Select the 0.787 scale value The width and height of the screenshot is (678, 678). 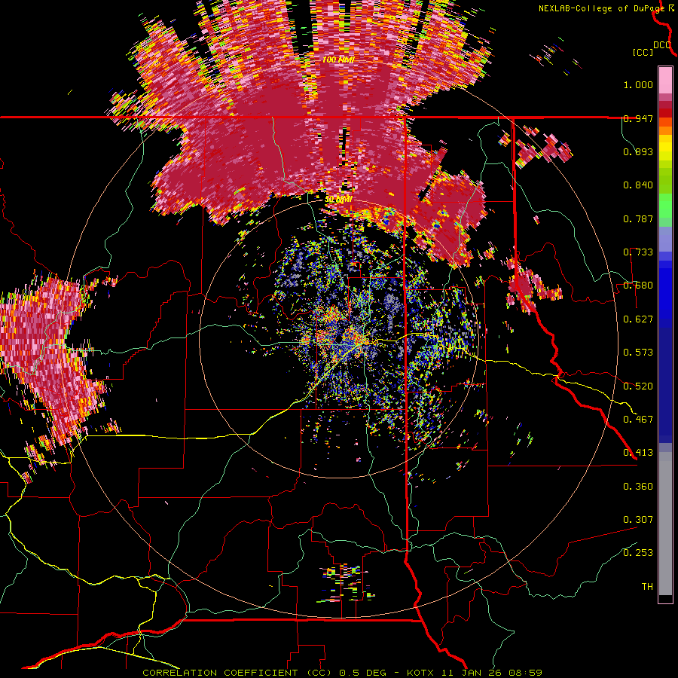tap(638, 218)
